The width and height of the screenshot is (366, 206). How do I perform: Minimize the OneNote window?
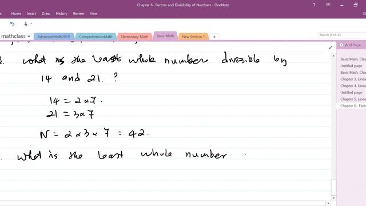point(342,5)
